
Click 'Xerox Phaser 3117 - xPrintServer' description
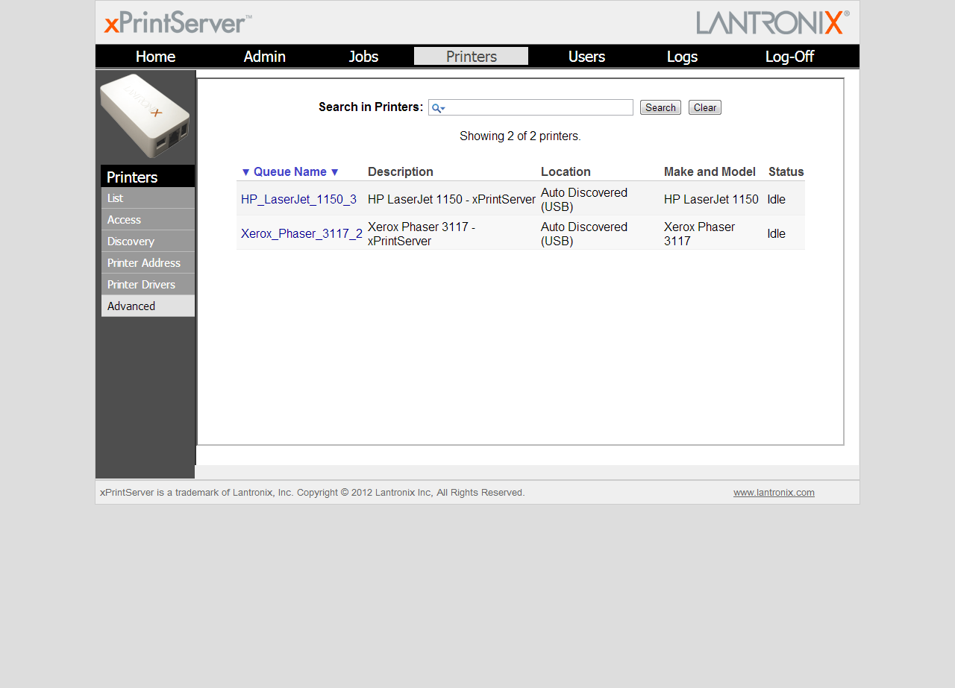422,234
